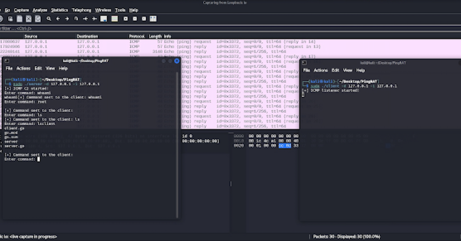461x241 pixels.
Task: Click the close capture file icon
Action: (x=29, y=19)
